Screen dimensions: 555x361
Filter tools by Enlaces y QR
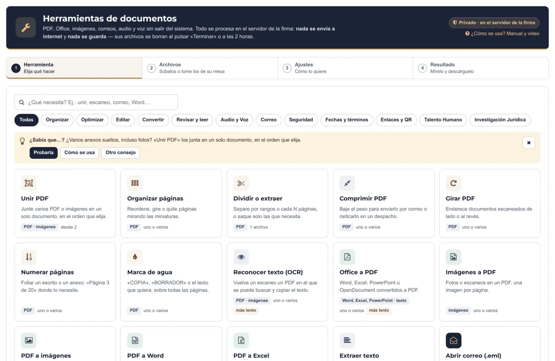[396, 120]
